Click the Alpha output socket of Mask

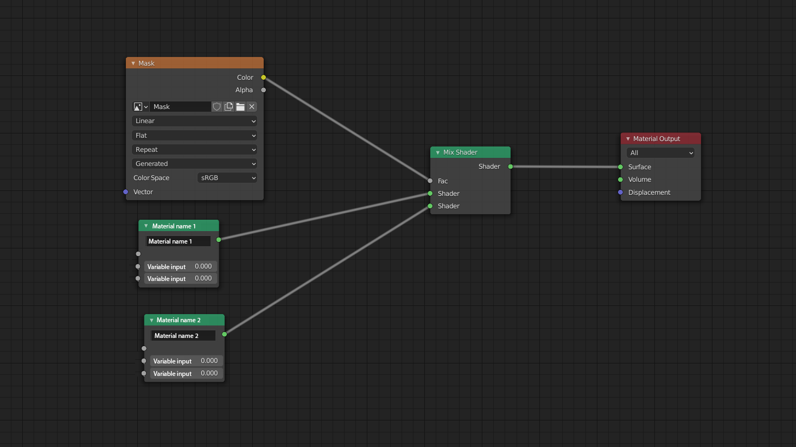coord(264,90)
